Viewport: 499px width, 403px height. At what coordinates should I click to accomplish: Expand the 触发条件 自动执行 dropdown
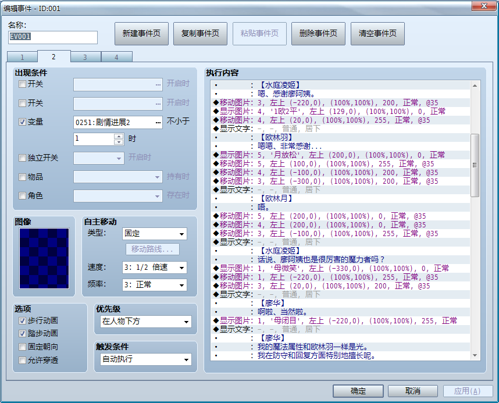pyautogui.click(x=146, y=359)
